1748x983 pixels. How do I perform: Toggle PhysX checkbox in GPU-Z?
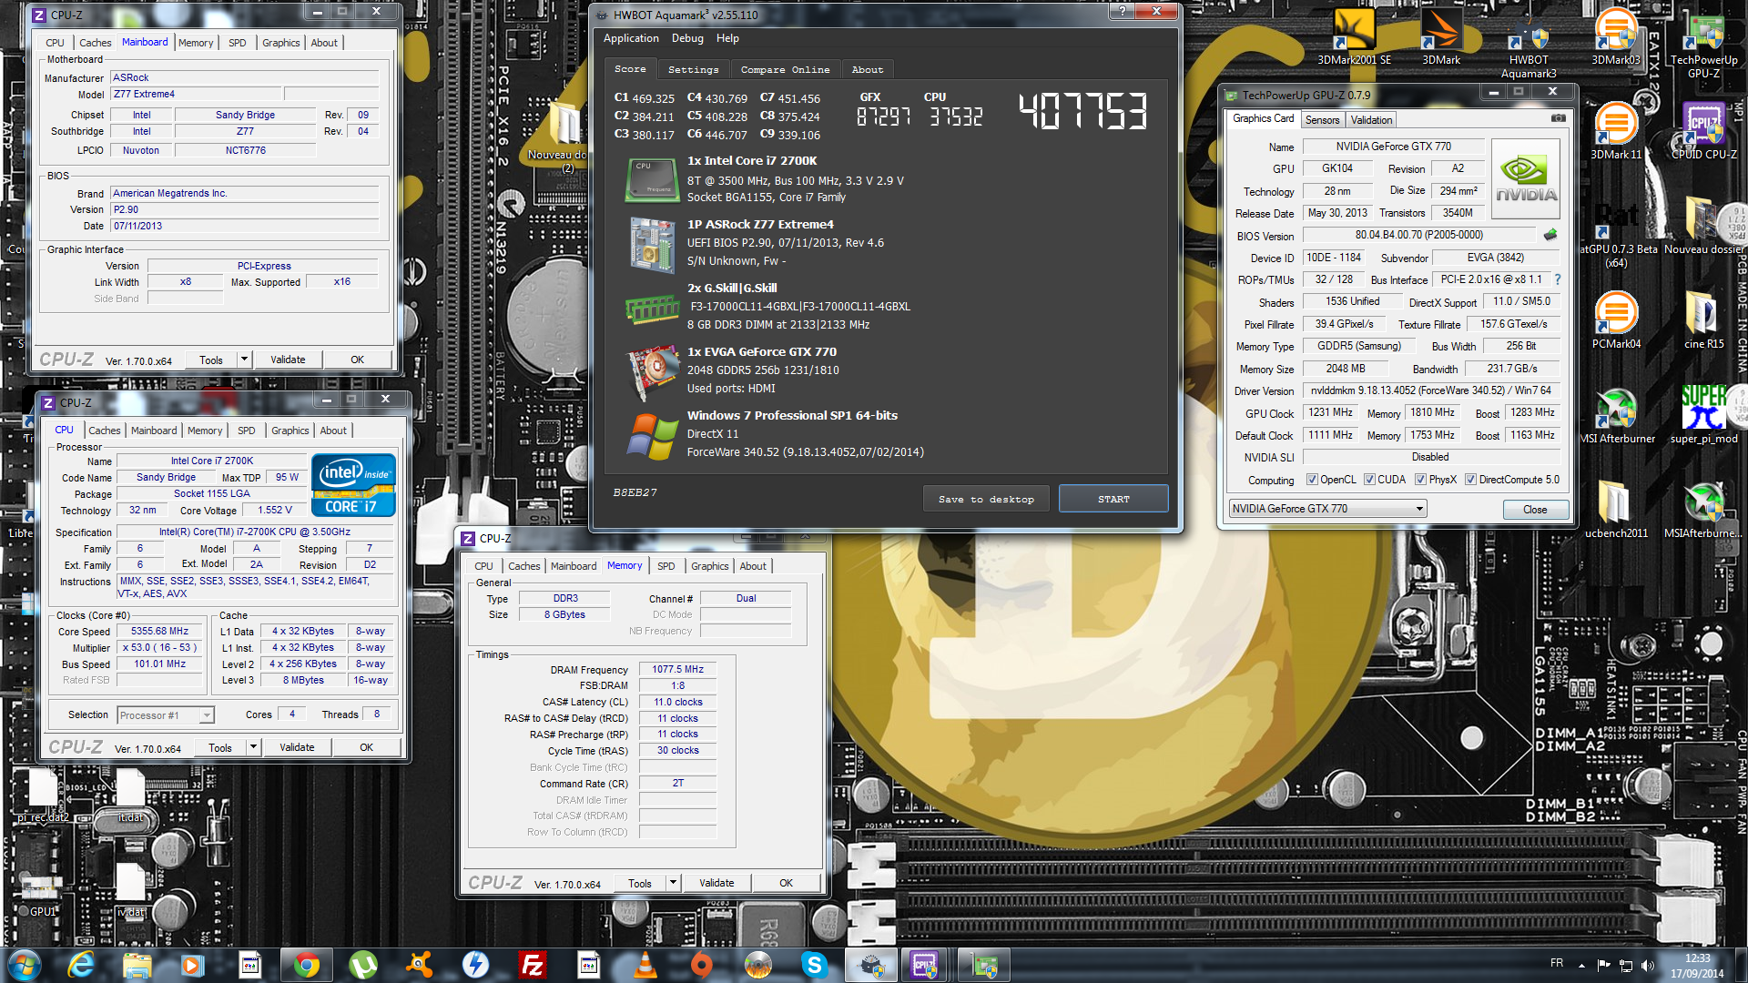[1420, 480]
